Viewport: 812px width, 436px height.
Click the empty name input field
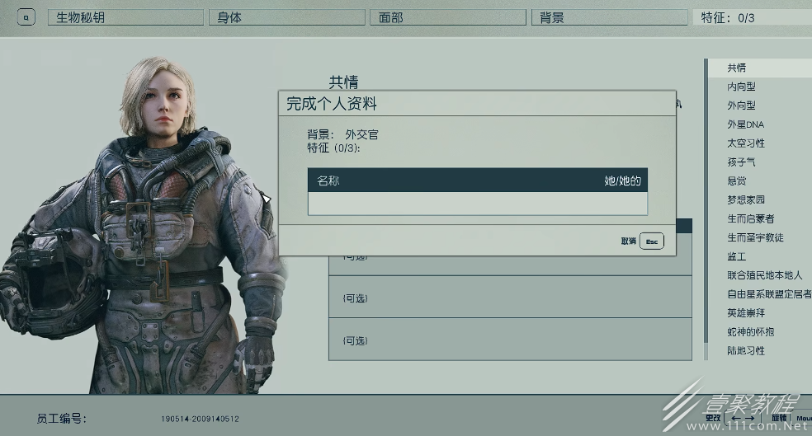478,204
